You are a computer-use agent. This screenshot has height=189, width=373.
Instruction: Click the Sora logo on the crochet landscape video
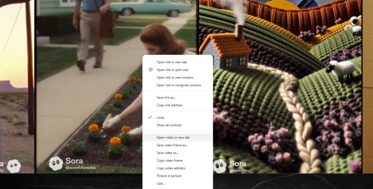[220, 166]
